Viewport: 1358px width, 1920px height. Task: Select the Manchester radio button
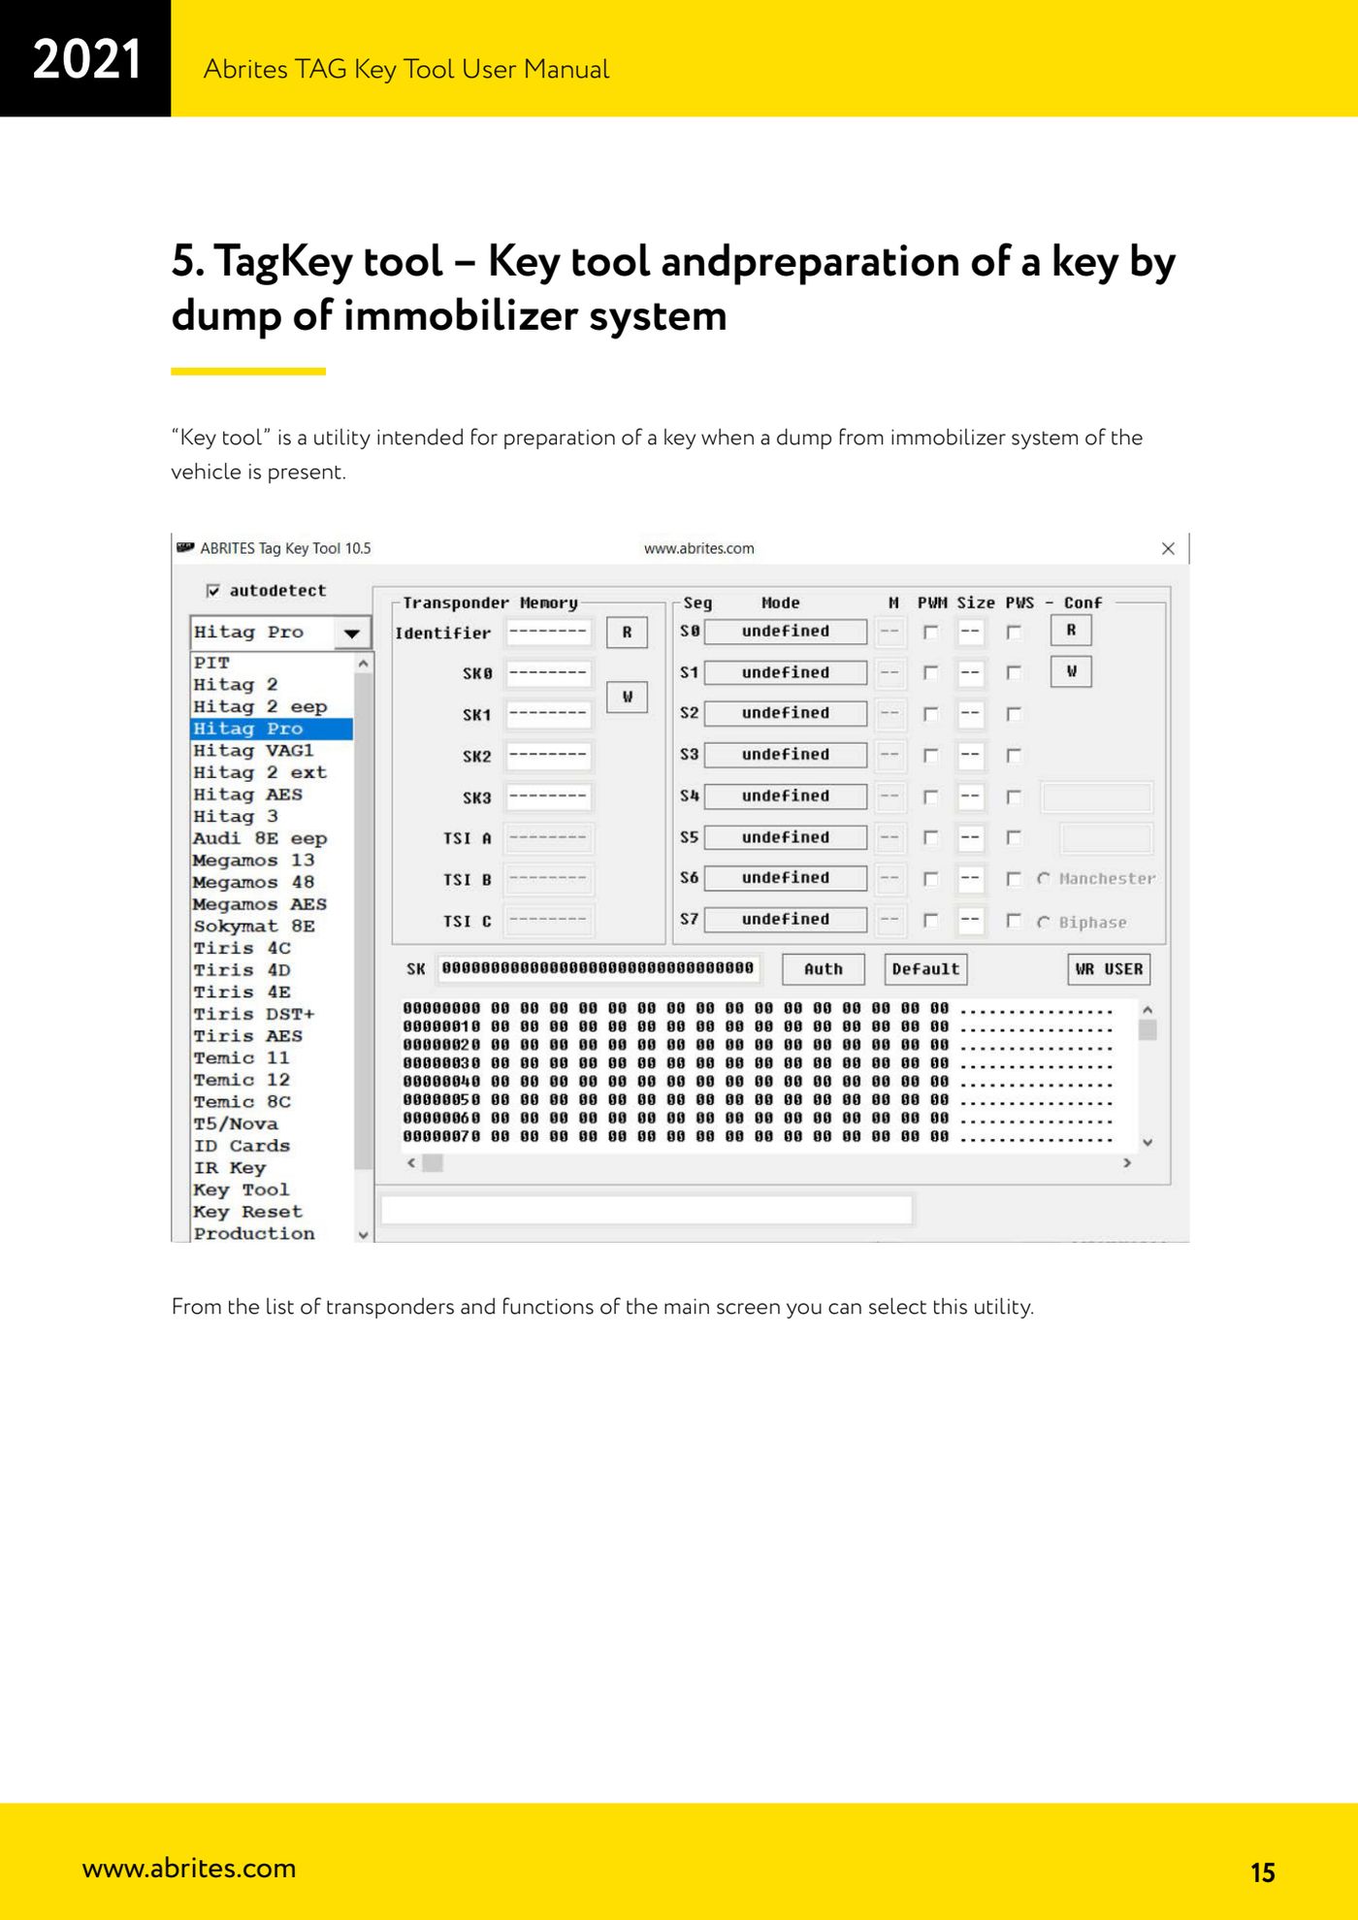[x=1044, y=878]
